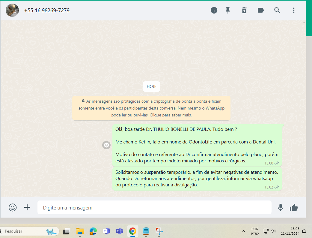Open the label tag icon

tap(261, 10)
